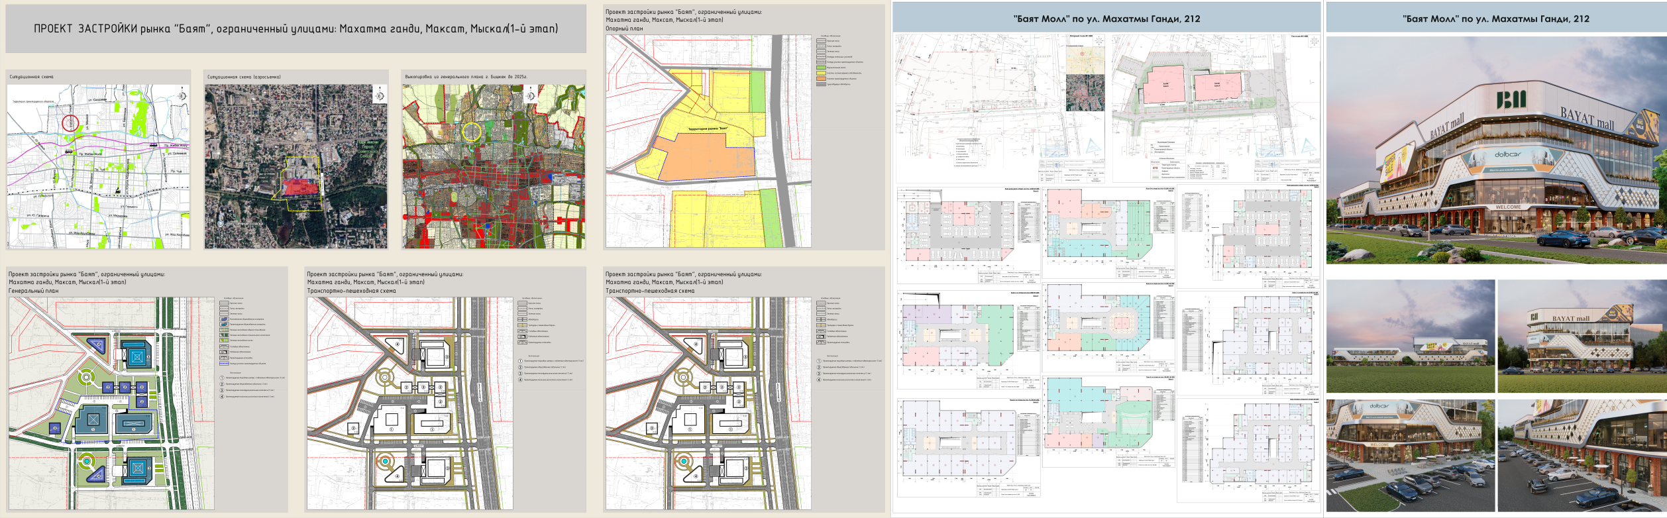Click the Территория рынка Баят label on the yellow zone

pyautogui.click(x=708, y=129)
